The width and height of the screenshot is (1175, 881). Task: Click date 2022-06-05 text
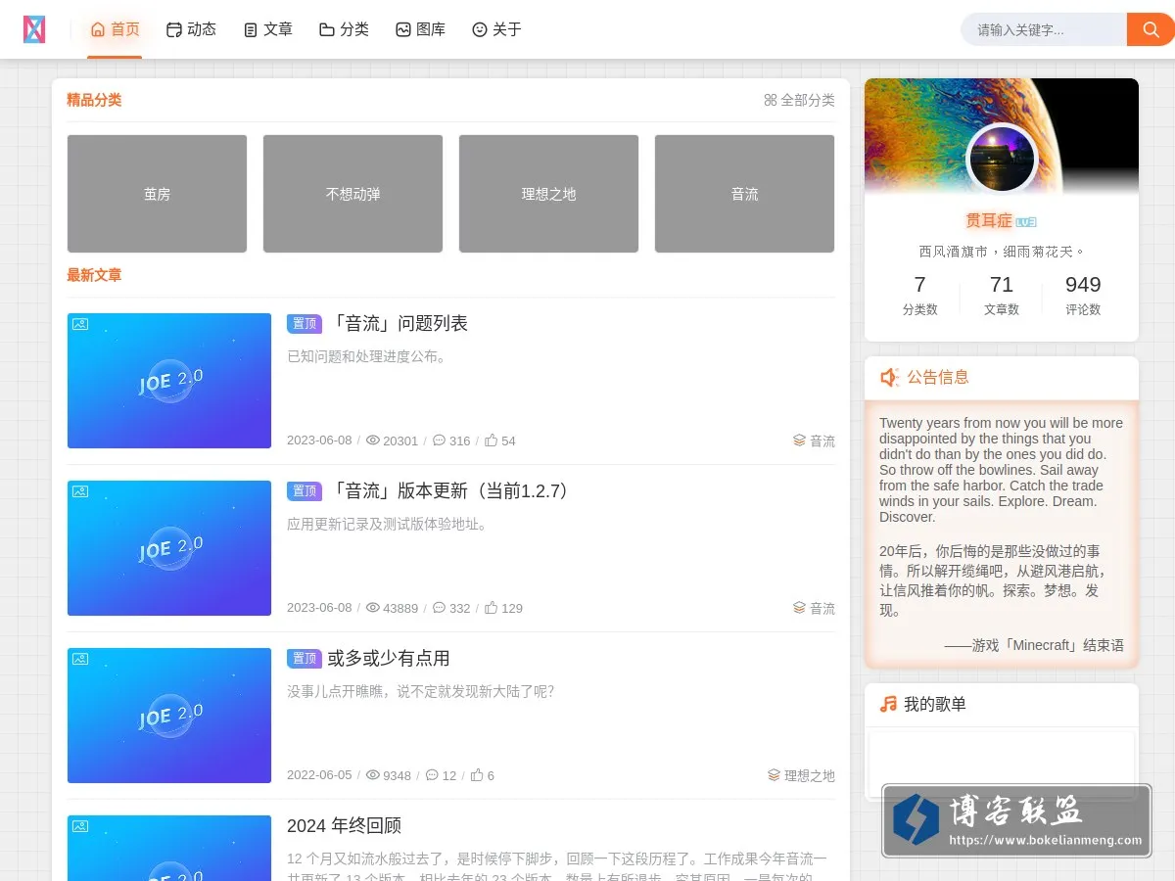pyautogui.click(x=319, y=775)
